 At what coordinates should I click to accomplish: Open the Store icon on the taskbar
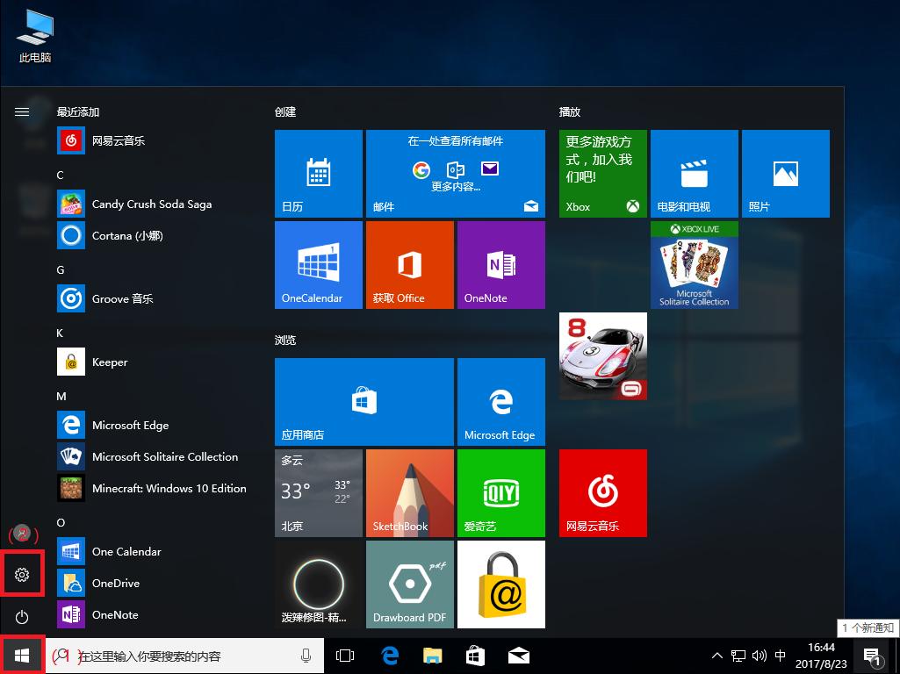(475, 655)
